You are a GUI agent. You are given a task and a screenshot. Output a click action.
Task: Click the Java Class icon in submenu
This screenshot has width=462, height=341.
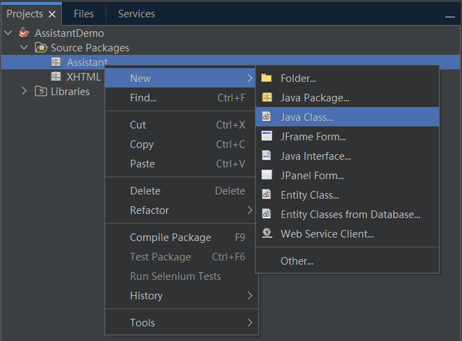point(267,117)
